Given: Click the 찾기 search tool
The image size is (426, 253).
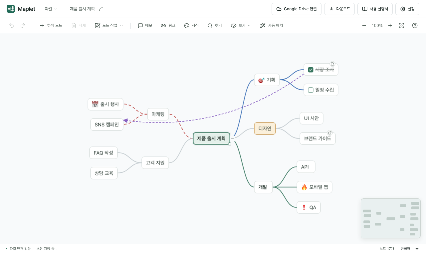Looking at the screenshot, I should 215,26.
